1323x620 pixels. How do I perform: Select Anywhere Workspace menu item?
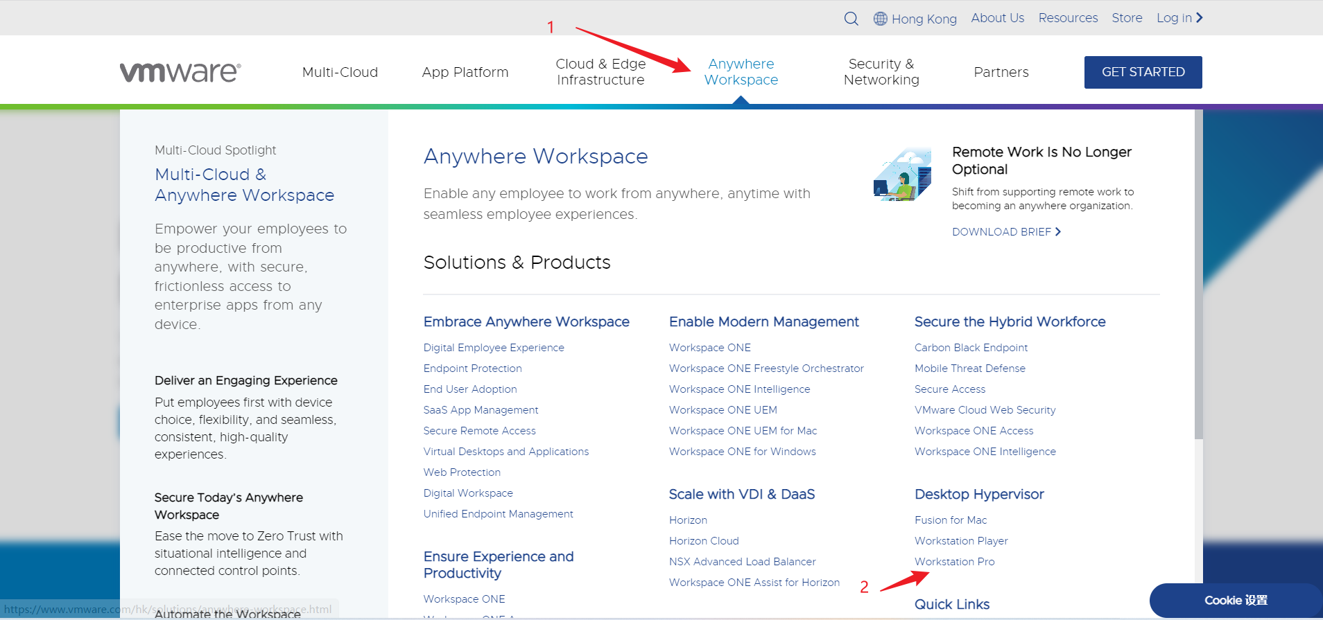click(741, 72)
